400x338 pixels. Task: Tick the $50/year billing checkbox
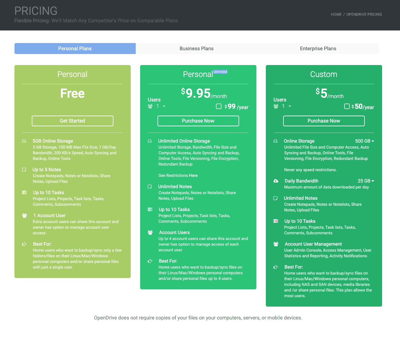[x=347, y=106]
